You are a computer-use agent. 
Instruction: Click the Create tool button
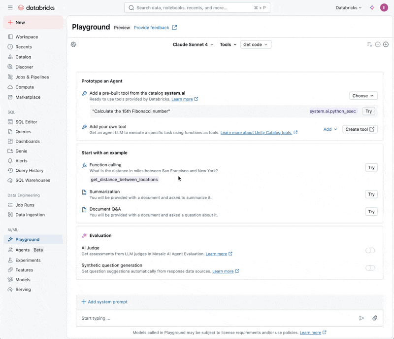click(360, 129)
